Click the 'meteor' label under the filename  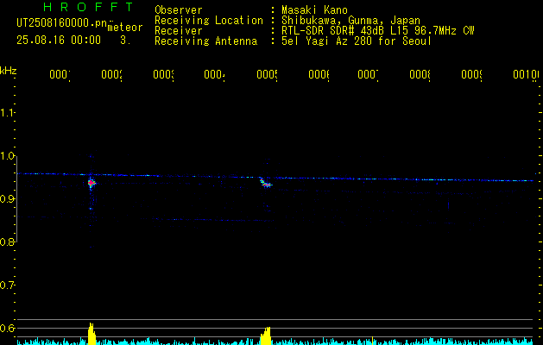pyautogui.click(x=125, y=28)
